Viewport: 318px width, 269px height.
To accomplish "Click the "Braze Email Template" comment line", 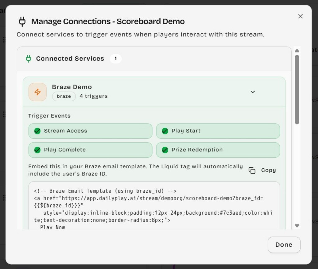I will click(x=105, y=191).
